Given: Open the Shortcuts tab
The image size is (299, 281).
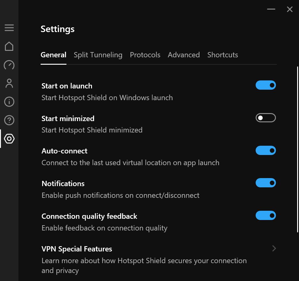Looking at the screenshot, I should click(x=222, y=55).
